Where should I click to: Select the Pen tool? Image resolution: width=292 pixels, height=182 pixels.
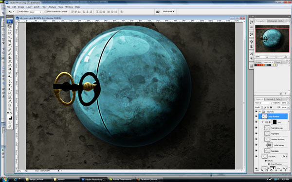pyautogui.click(x=10, y=81)
